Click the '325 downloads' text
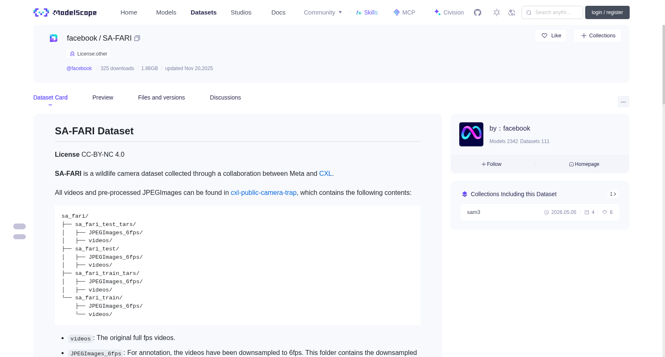This screenshot has height=357, width=665. click(x=117, y=68)
